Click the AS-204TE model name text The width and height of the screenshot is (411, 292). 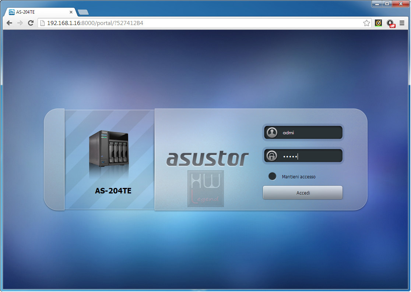pyautogui.click(x=113, y=191)
